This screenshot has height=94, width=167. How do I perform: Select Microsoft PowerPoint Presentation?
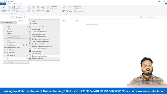[44, 46]
